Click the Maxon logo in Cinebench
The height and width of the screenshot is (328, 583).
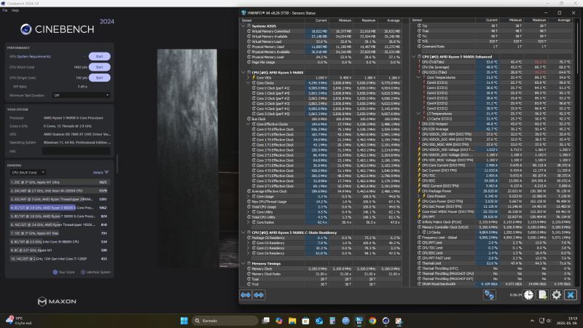57,301
